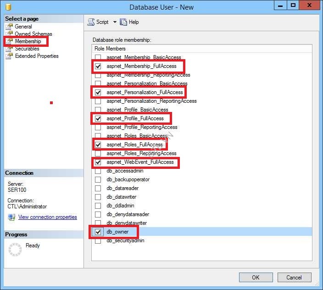Open View connection properties link

point(47,217)
